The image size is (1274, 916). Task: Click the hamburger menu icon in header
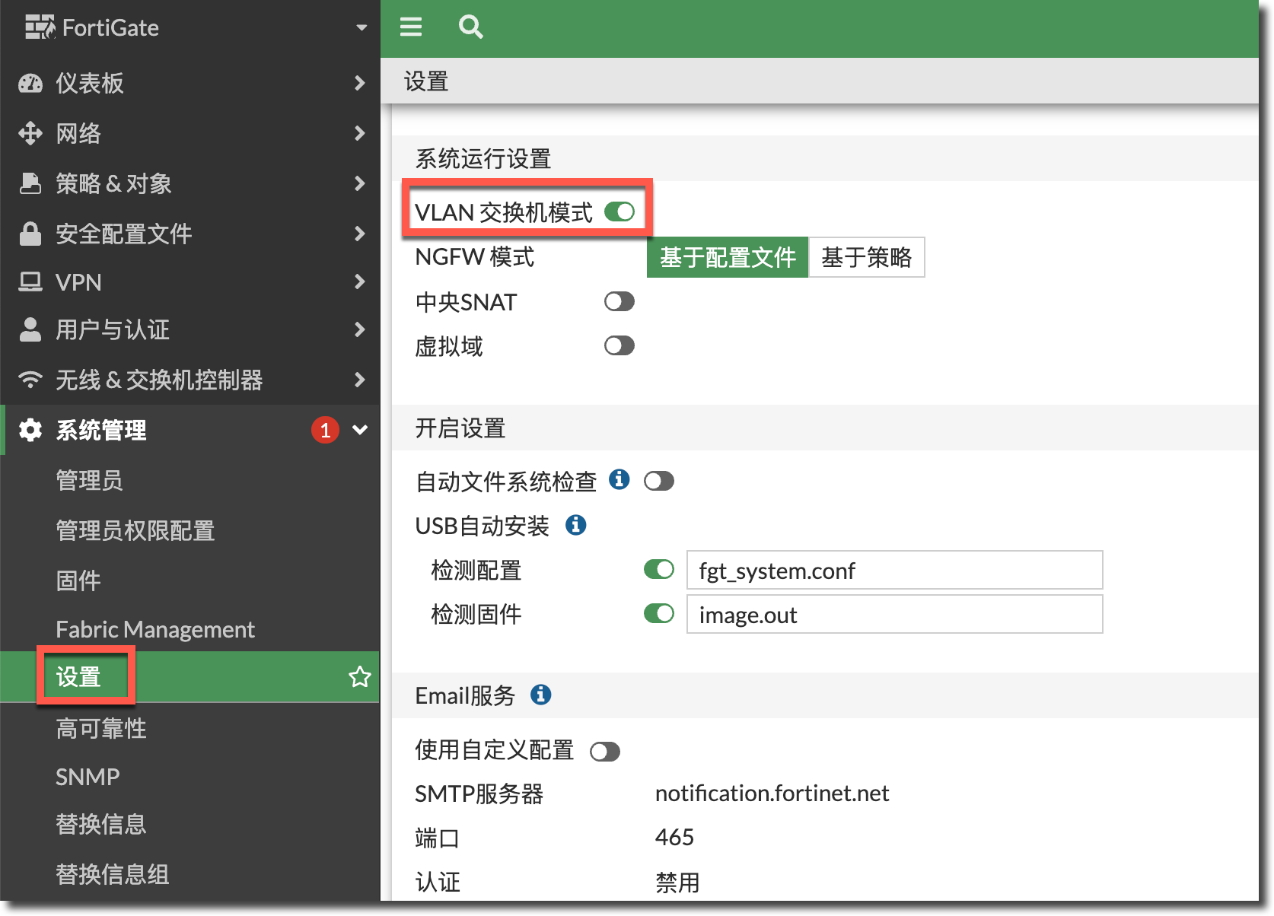pos(411,27)
